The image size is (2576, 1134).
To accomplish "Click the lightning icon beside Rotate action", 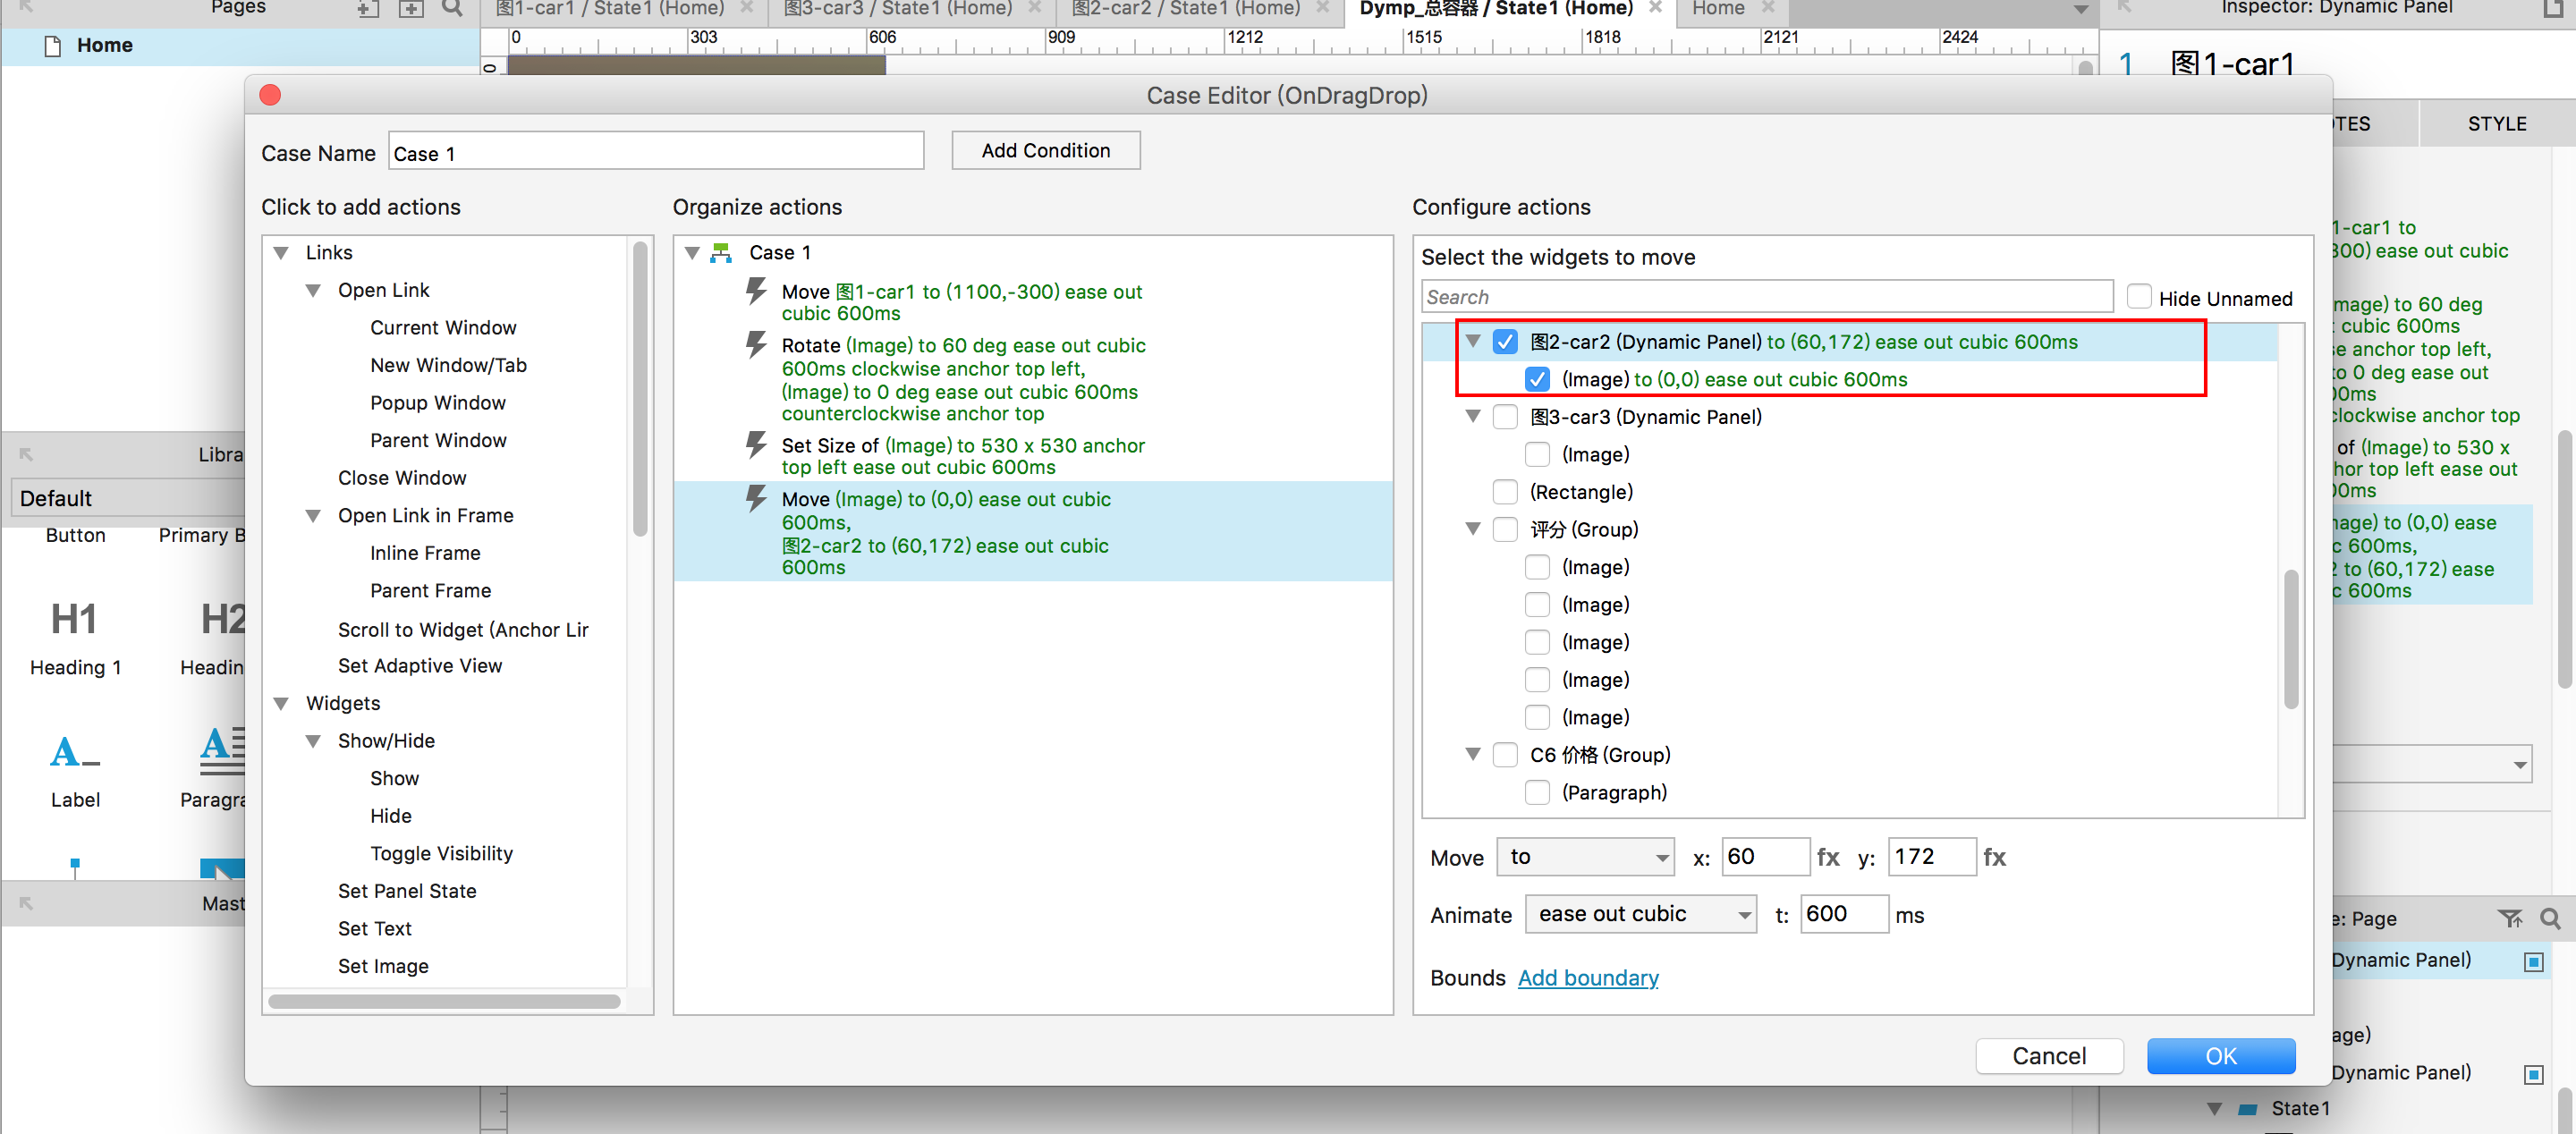I will [x=756, y=346].
